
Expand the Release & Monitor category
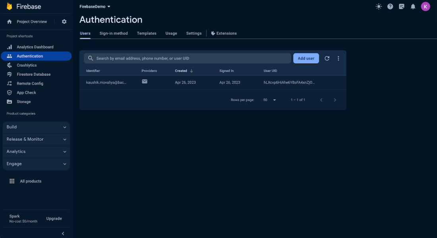[x=36, y=139]
